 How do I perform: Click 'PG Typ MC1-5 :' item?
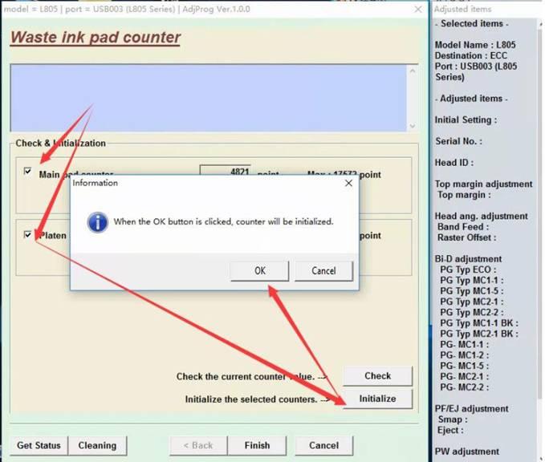(471, 291)
